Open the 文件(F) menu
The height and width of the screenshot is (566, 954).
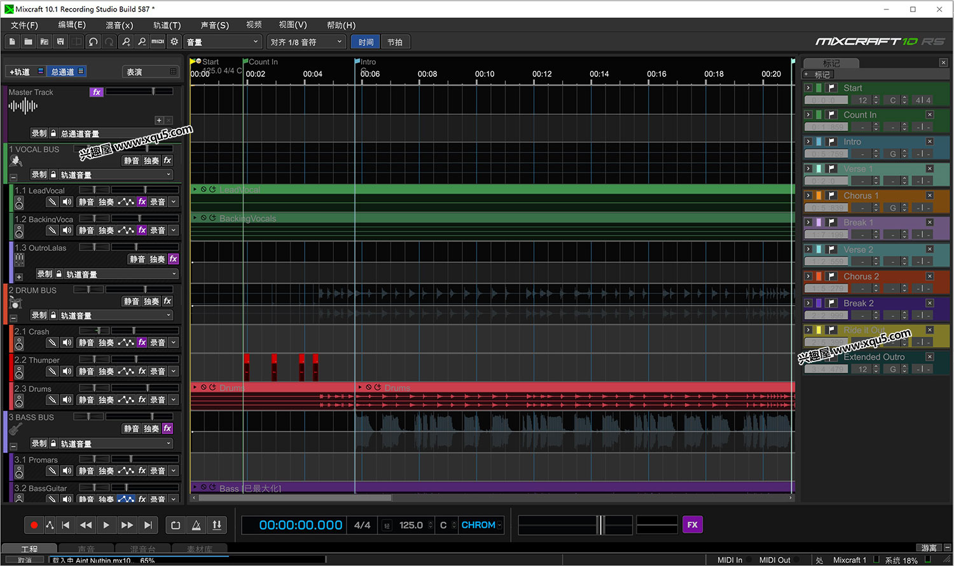pos(24,25)
